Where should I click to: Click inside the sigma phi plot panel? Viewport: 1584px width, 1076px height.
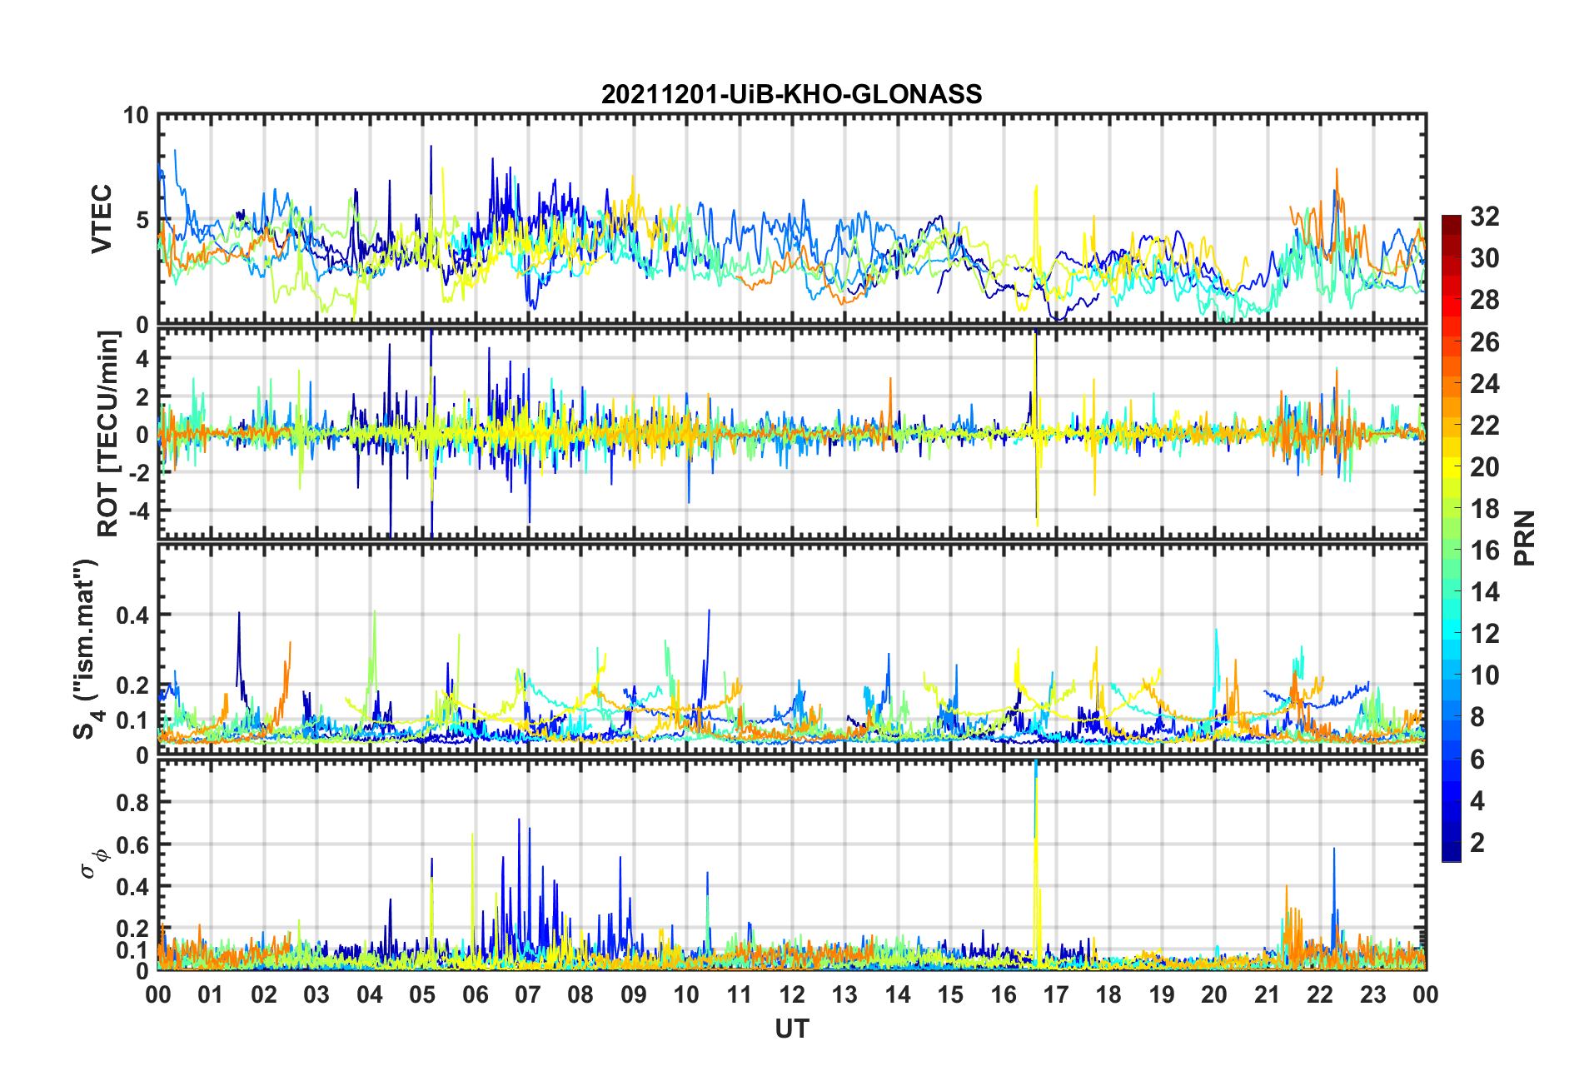pos(792,865)
